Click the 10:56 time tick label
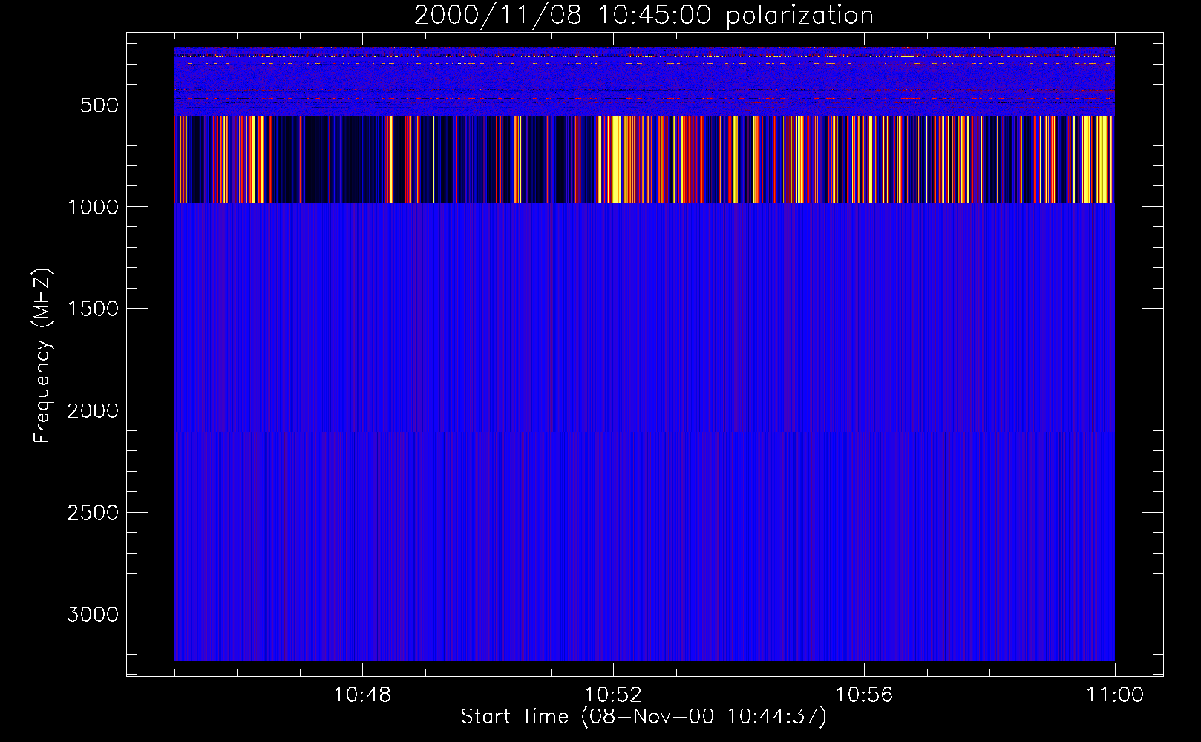This screenshot has width=1201, height=742. coord(864,695)
